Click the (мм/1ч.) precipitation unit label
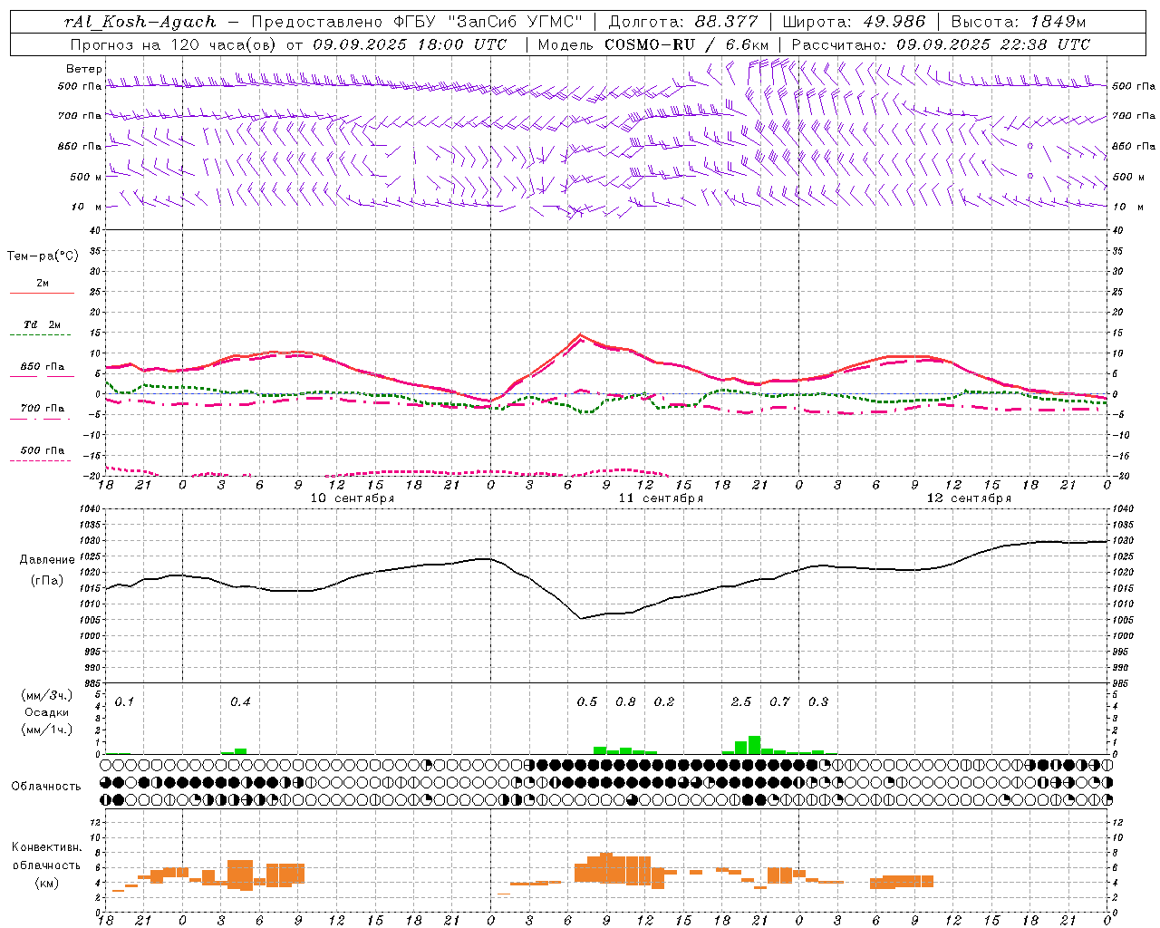 click(47, 729)
